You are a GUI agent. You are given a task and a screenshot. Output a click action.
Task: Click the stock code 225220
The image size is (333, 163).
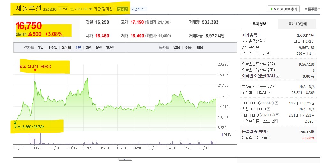50,9
